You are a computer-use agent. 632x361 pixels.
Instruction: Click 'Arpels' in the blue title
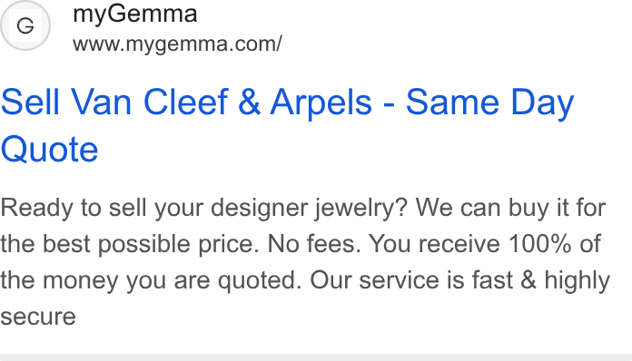(321, 103)
